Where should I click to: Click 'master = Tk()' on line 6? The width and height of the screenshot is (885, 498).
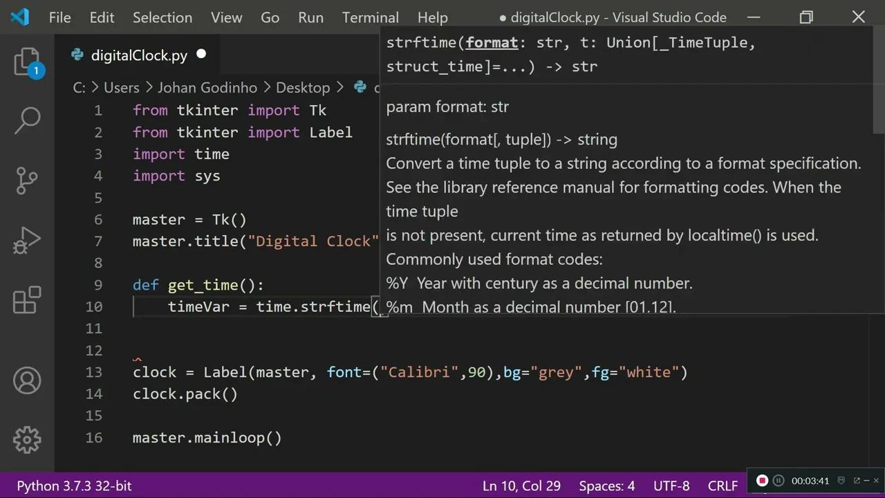coord(189,219)
